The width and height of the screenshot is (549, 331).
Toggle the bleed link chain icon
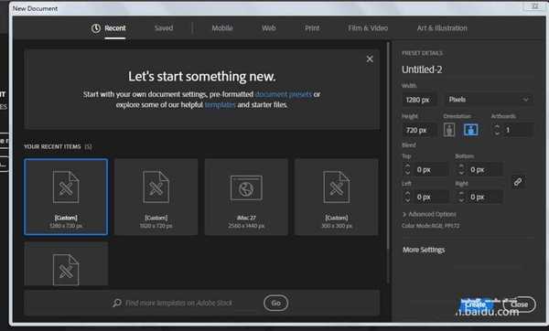point(518,182)
